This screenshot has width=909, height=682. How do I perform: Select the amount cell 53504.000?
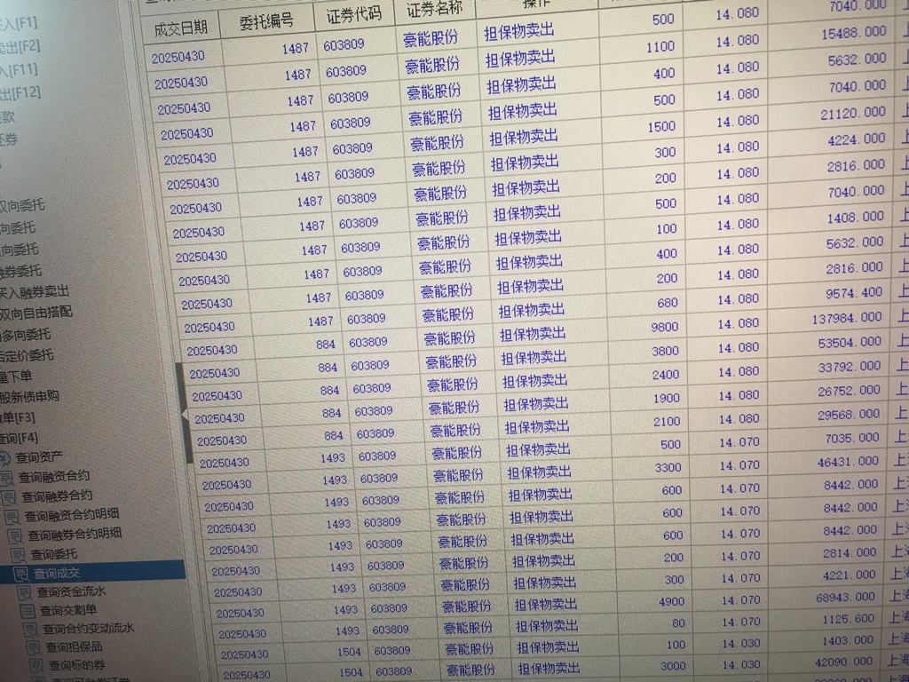point(850,343)
